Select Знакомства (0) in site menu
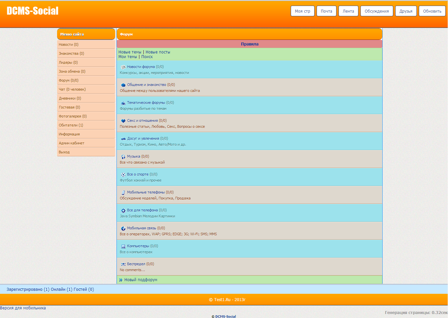448x318 pixels. pyautogui.click(x=86, y=53)
